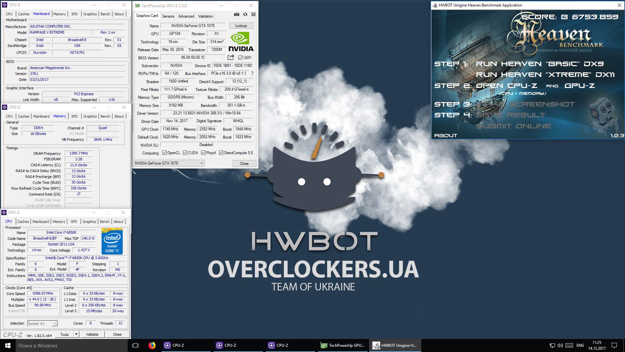Screen dimensions: 625x352
Task: Click Close button in bottom CPU-Z window
Action: [x=117, y=334]
